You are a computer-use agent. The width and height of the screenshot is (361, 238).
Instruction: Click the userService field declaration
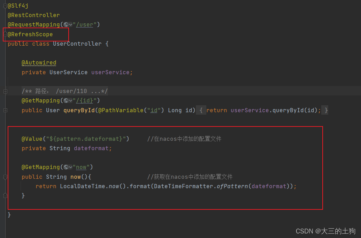110,72
